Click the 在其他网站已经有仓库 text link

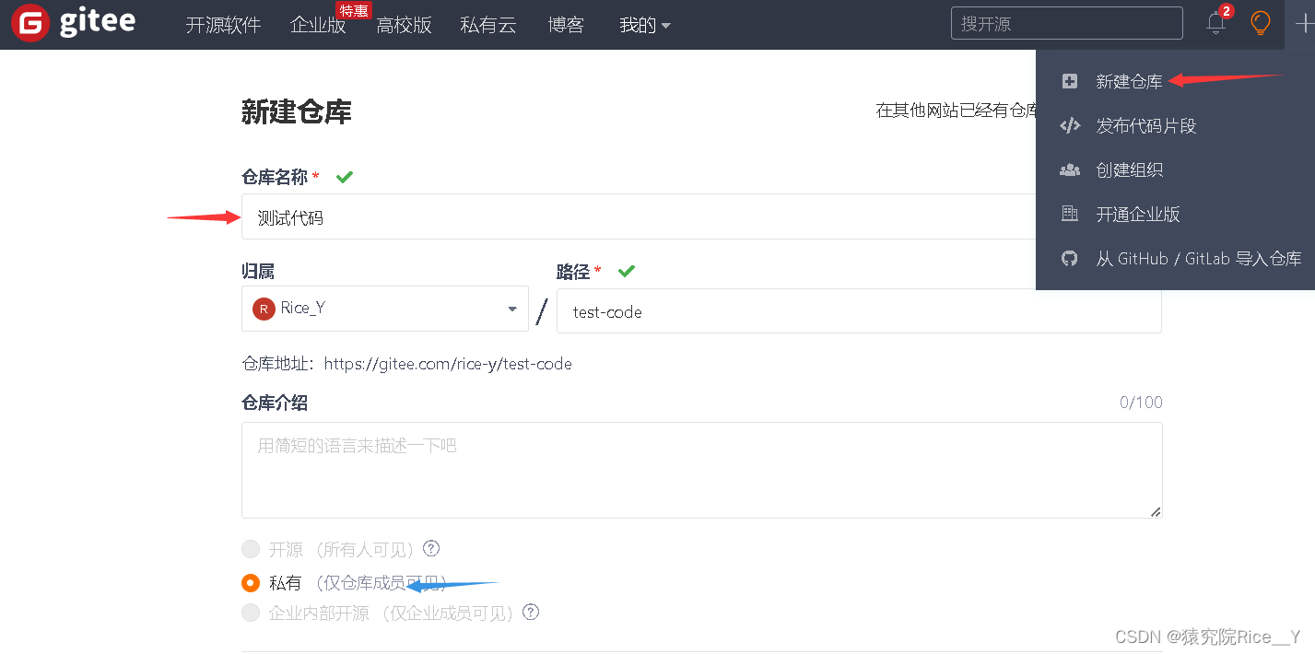point(956,111)
